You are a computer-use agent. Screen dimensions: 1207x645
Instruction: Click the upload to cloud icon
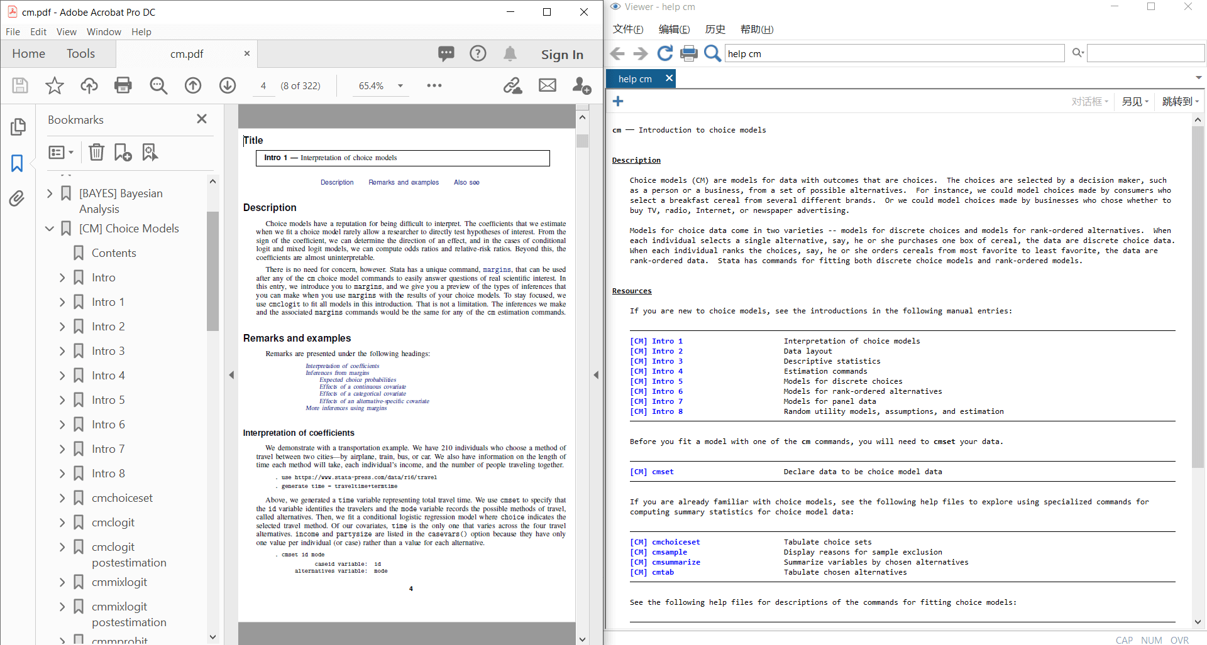89,85
